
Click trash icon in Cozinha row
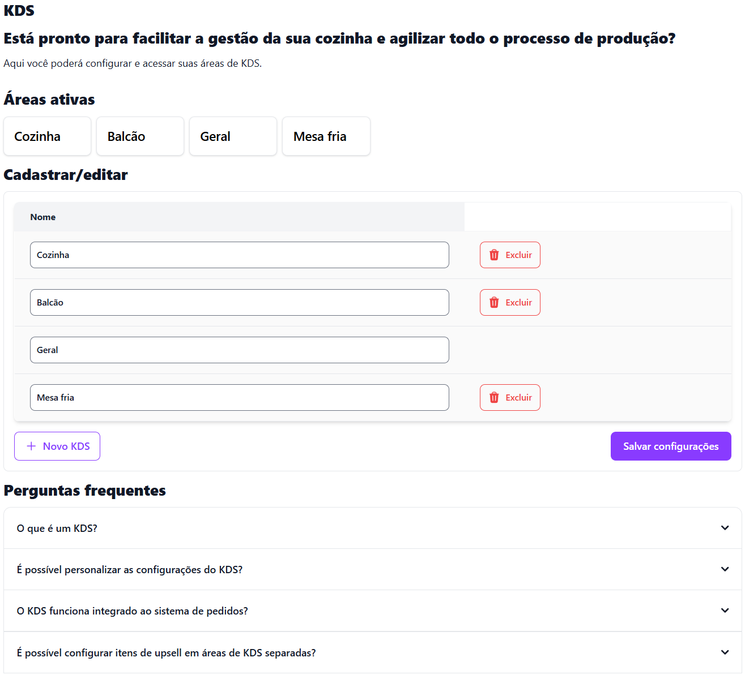point(494,255)
